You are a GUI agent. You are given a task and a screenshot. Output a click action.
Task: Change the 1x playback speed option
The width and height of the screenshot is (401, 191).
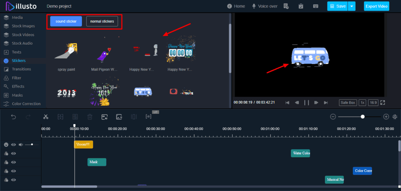point(363,103)
